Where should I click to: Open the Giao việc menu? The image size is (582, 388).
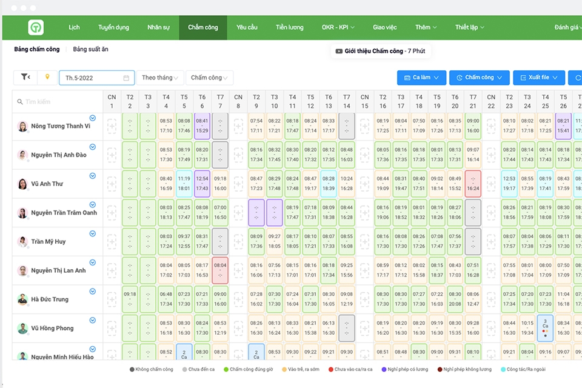pos(385,27)
